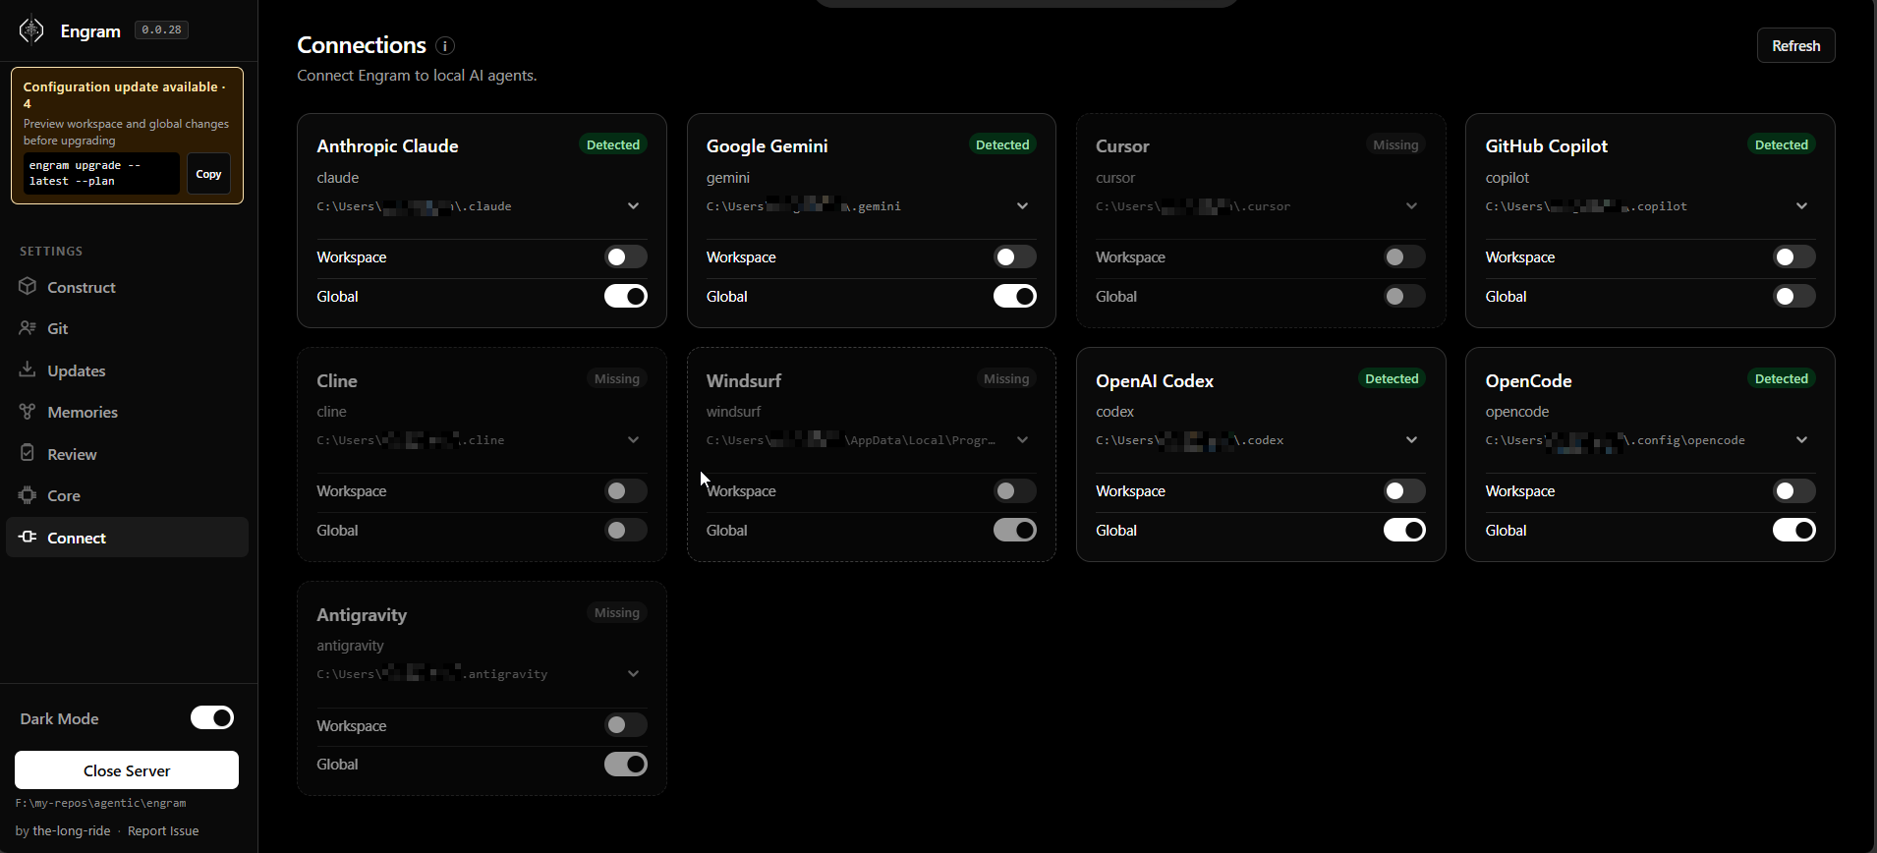Disable Global for Anthropic Claude
The height and width of the screenshot is (853, 1877).
click(626, 296)
